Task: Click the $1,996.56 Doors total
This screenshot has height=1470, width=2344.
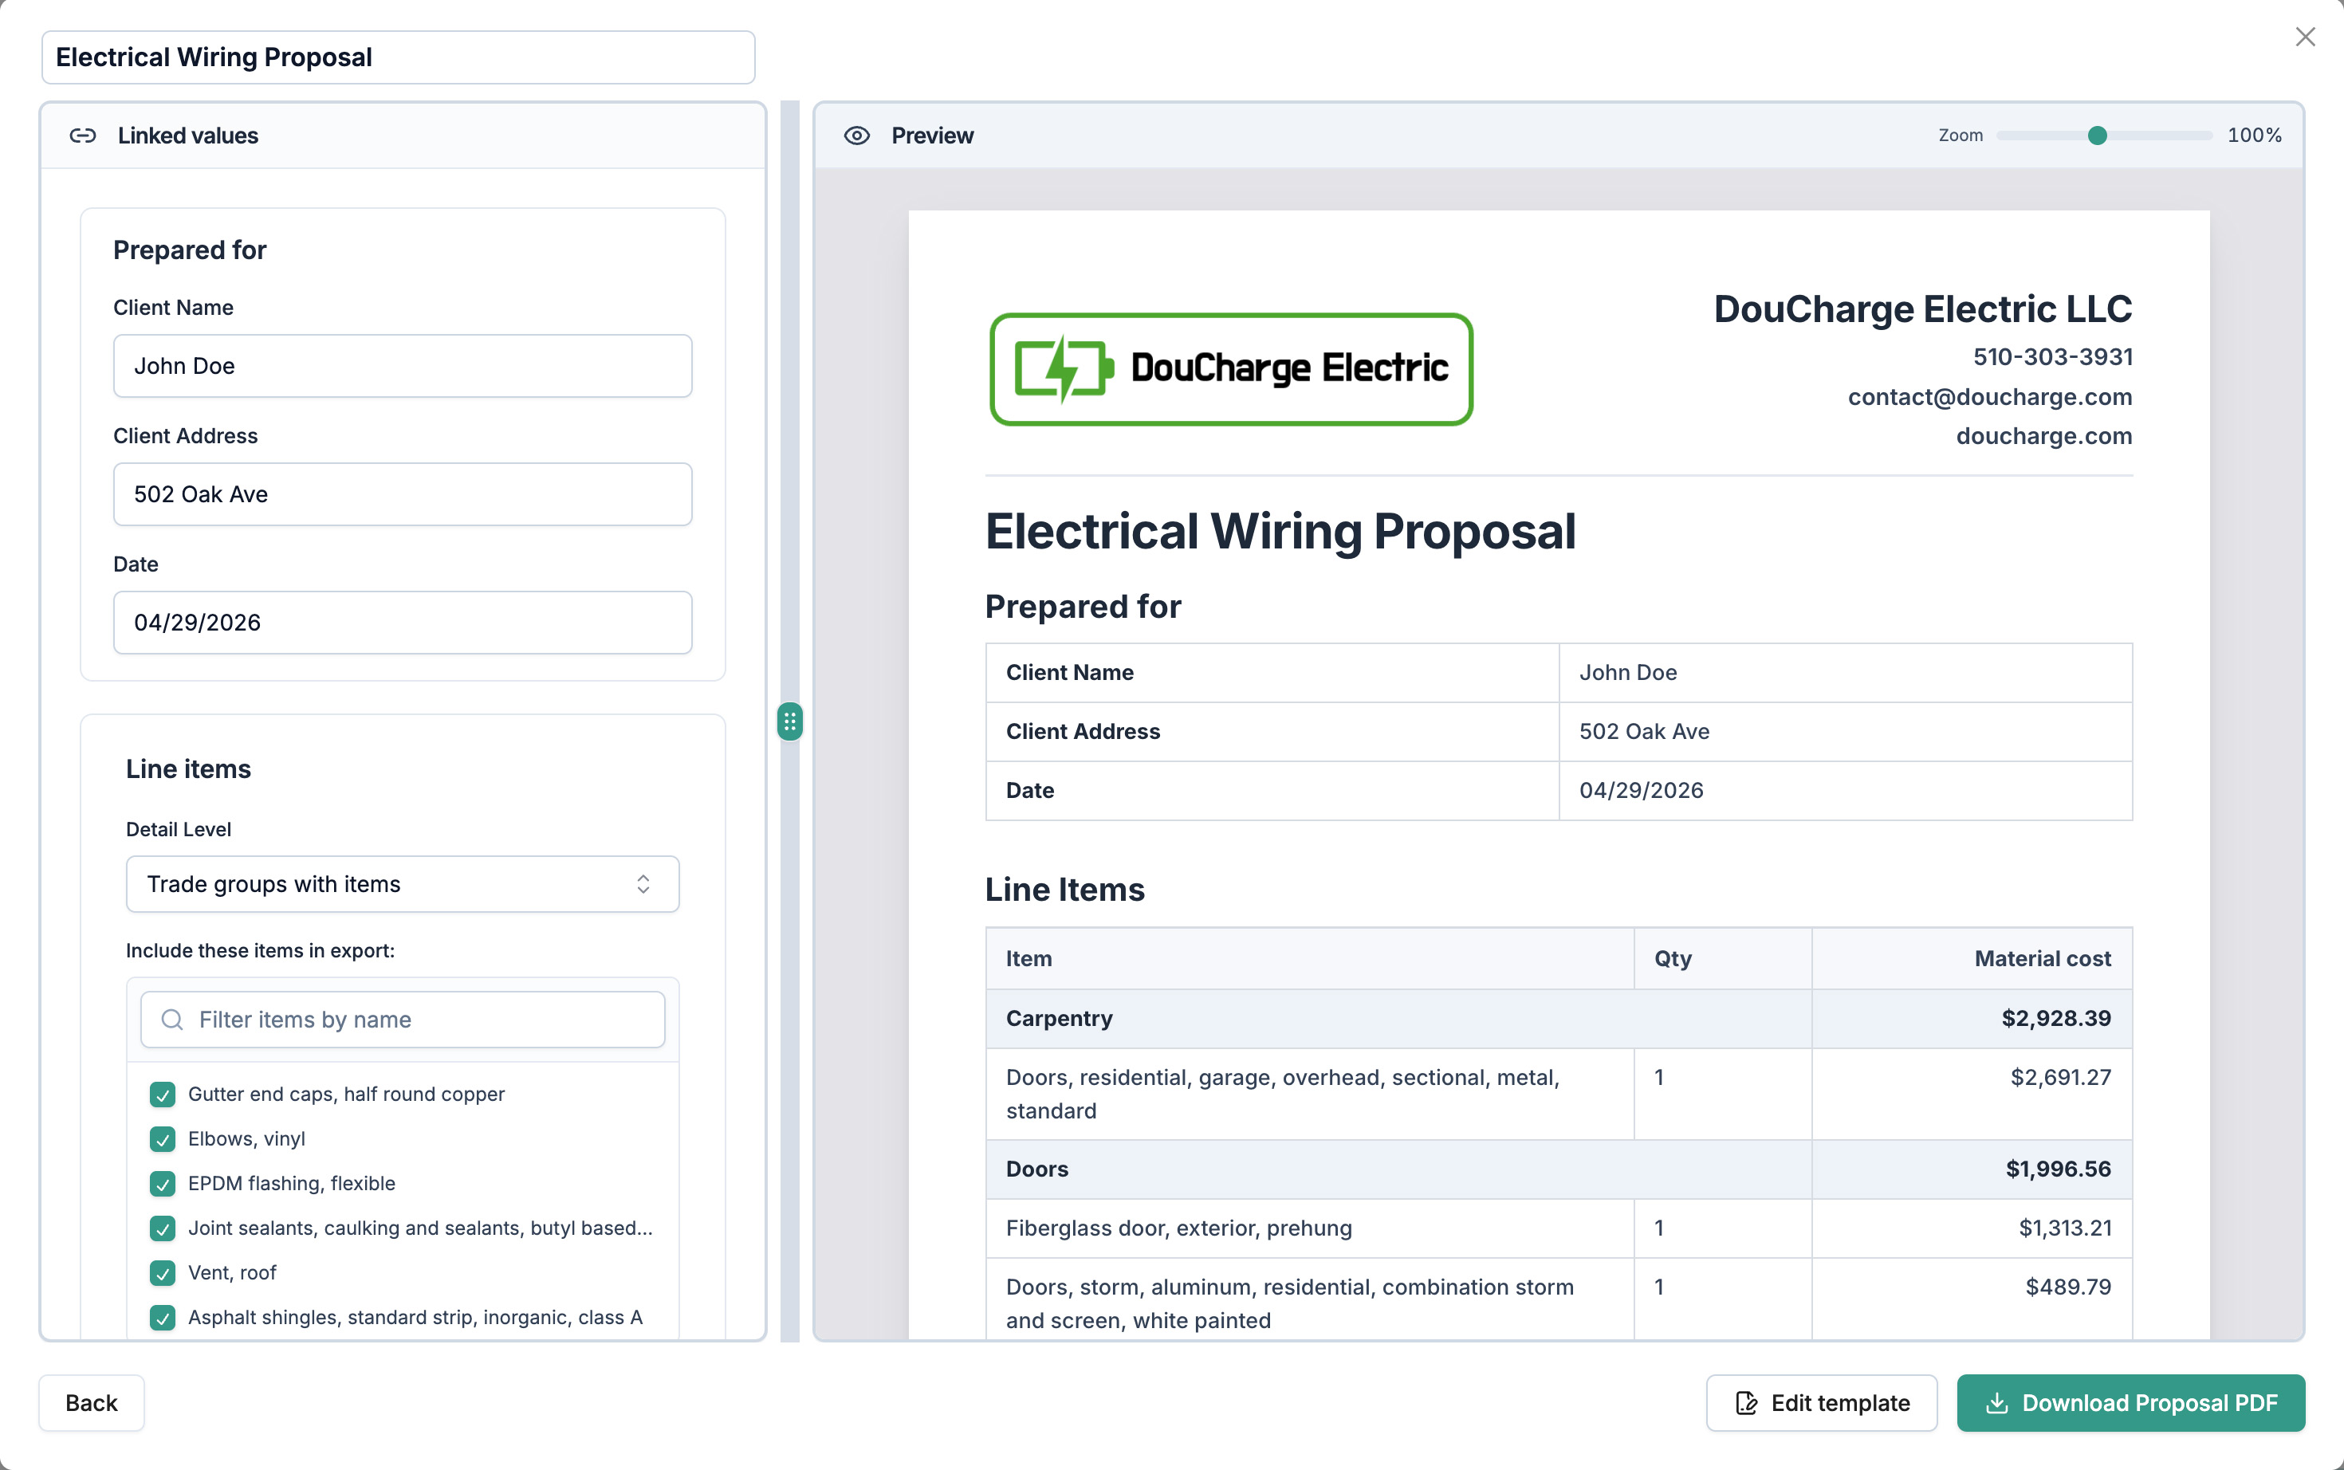Action: pos(2057,1169)
